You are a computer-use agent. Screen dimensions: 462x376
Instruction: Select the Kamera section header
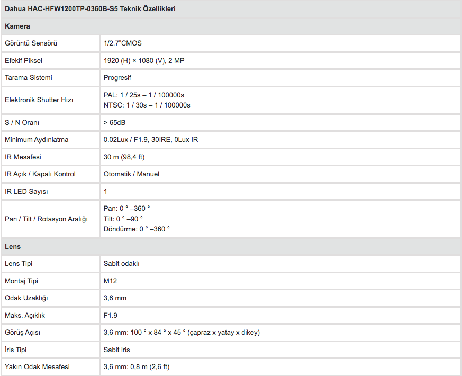17,26
